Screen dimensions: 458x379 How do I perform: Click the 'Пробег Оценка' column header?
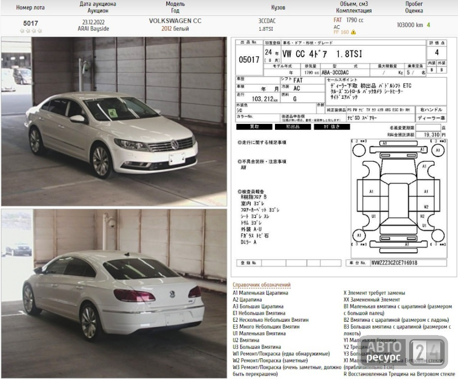(414, 7)
